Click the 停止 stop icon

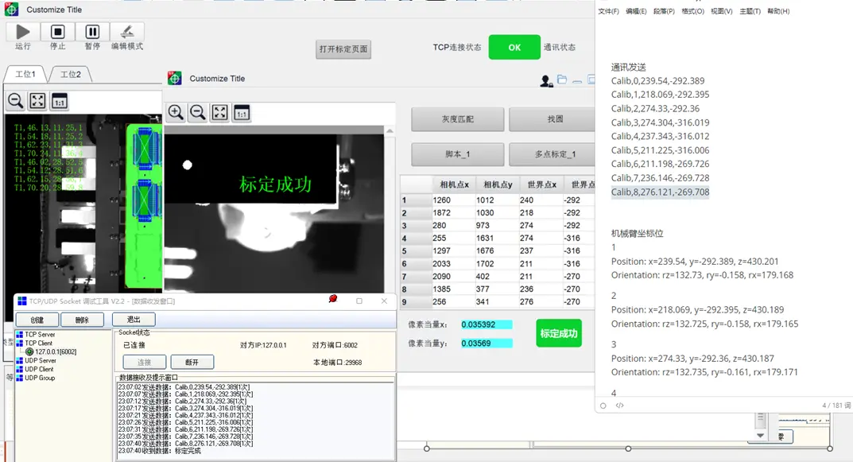pos(58,32)
